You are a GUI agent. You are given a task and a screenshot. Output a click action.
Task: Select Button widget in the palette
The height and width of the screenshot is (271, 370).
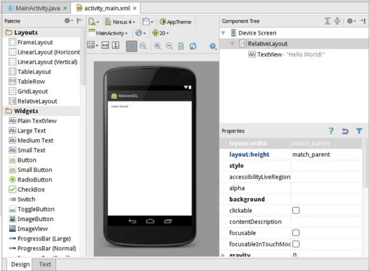pyautogui.click(x=27, y=160)
